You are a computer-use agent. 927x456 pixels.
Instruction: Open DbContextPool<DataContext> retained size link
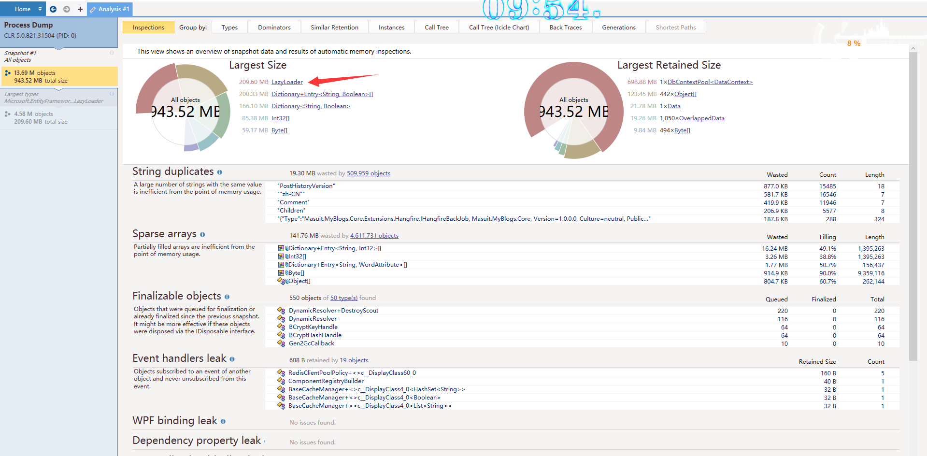[710, 82]
